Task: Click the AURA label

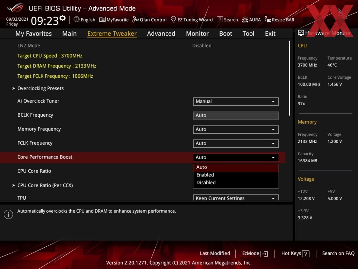Action: click(255, 20)
